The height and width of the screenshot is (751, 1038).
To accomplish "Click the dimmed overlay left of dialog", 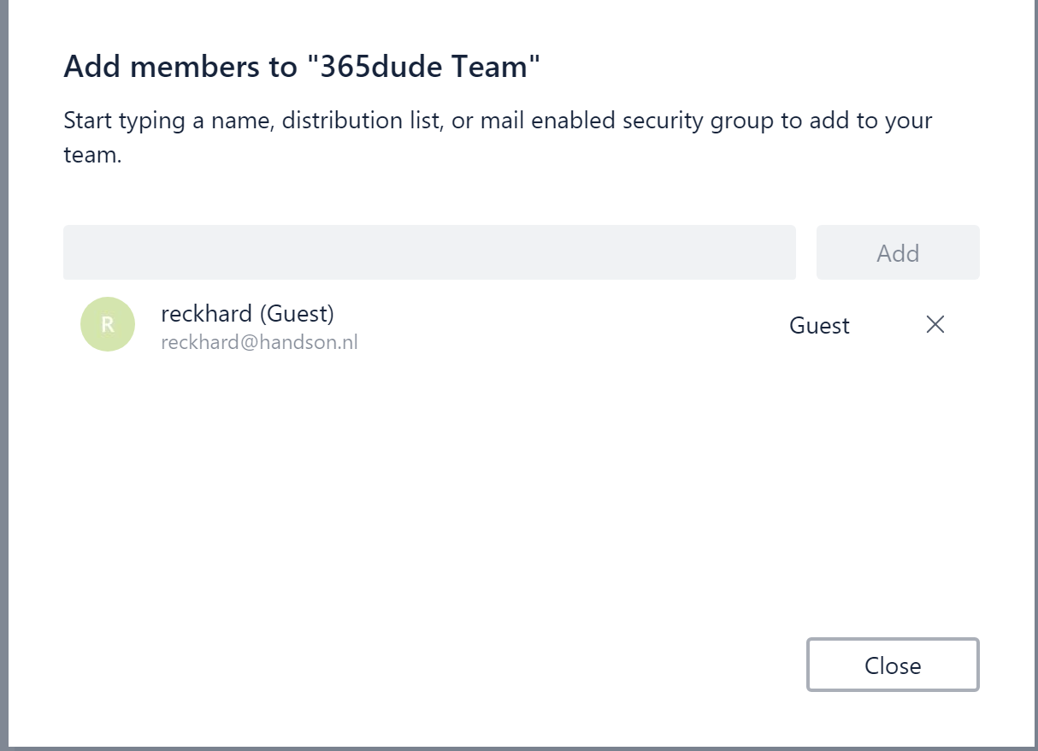I will (x=3, y=376).
